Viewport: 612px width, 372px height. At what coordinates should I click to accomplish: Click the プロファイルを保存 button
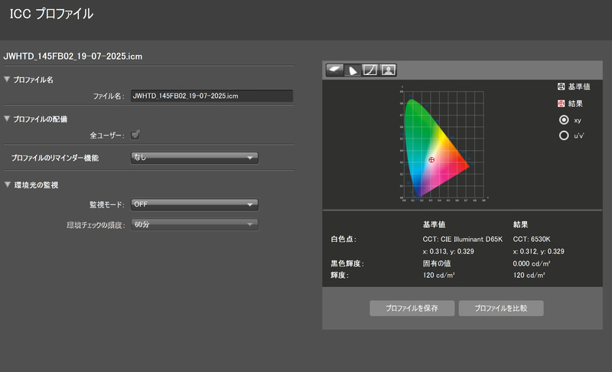[x=412, y=308]
